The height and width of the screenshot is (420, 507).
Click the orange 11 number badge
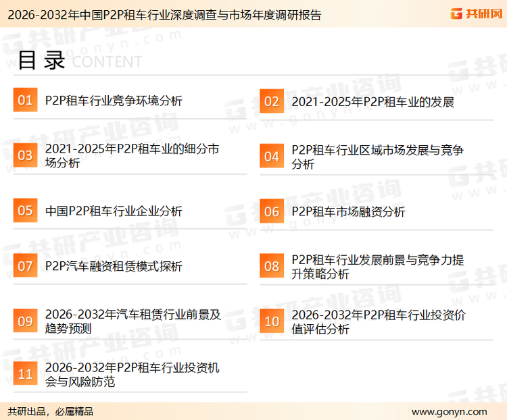pyautogui.click(x=25, y=374)
